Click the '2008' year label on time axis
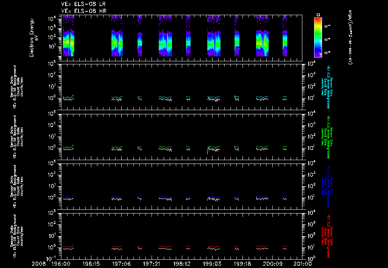The height and width of the screenshot is (268, 388). pos(39,264)
